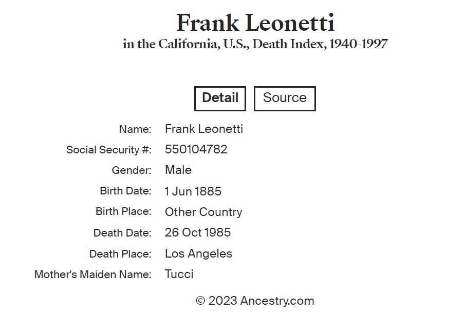Click the Gender field label
The image size is (466, 315).
[132, 170]
